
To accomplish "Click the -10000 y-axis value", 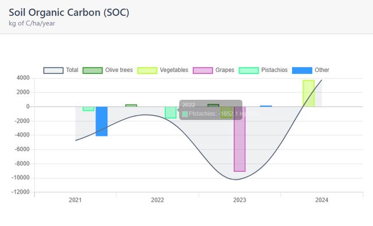I will tap(20, 178).
